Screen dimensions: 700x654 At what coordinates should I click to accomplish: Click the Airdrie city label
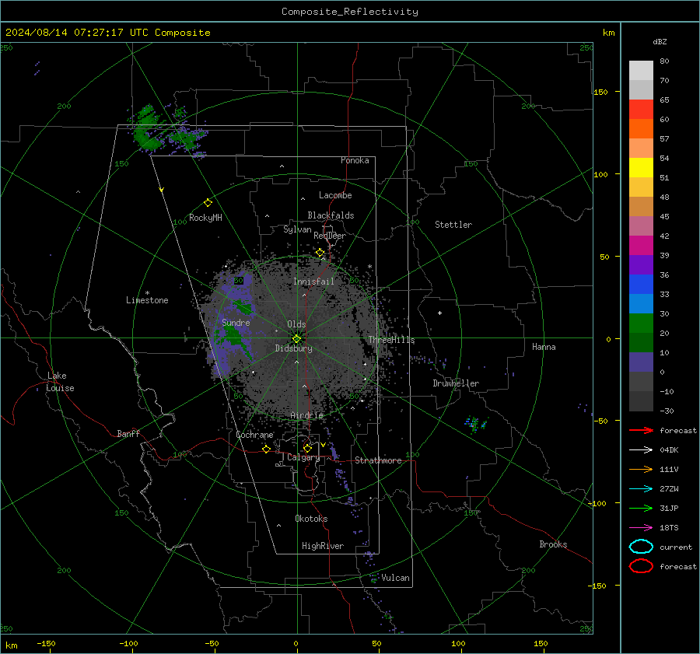click(306, 415)
